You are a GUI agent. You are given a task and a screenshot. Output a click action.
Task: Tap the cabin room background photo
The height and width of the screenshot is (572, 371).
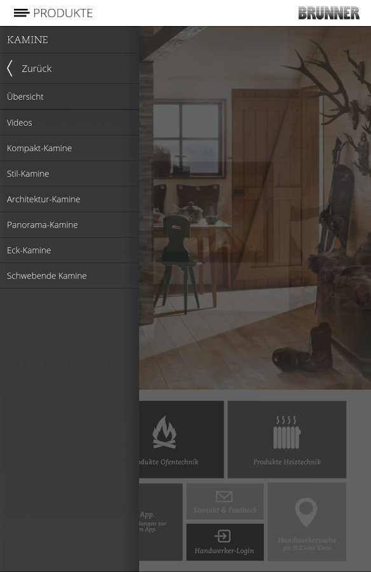tap(255, 208)
